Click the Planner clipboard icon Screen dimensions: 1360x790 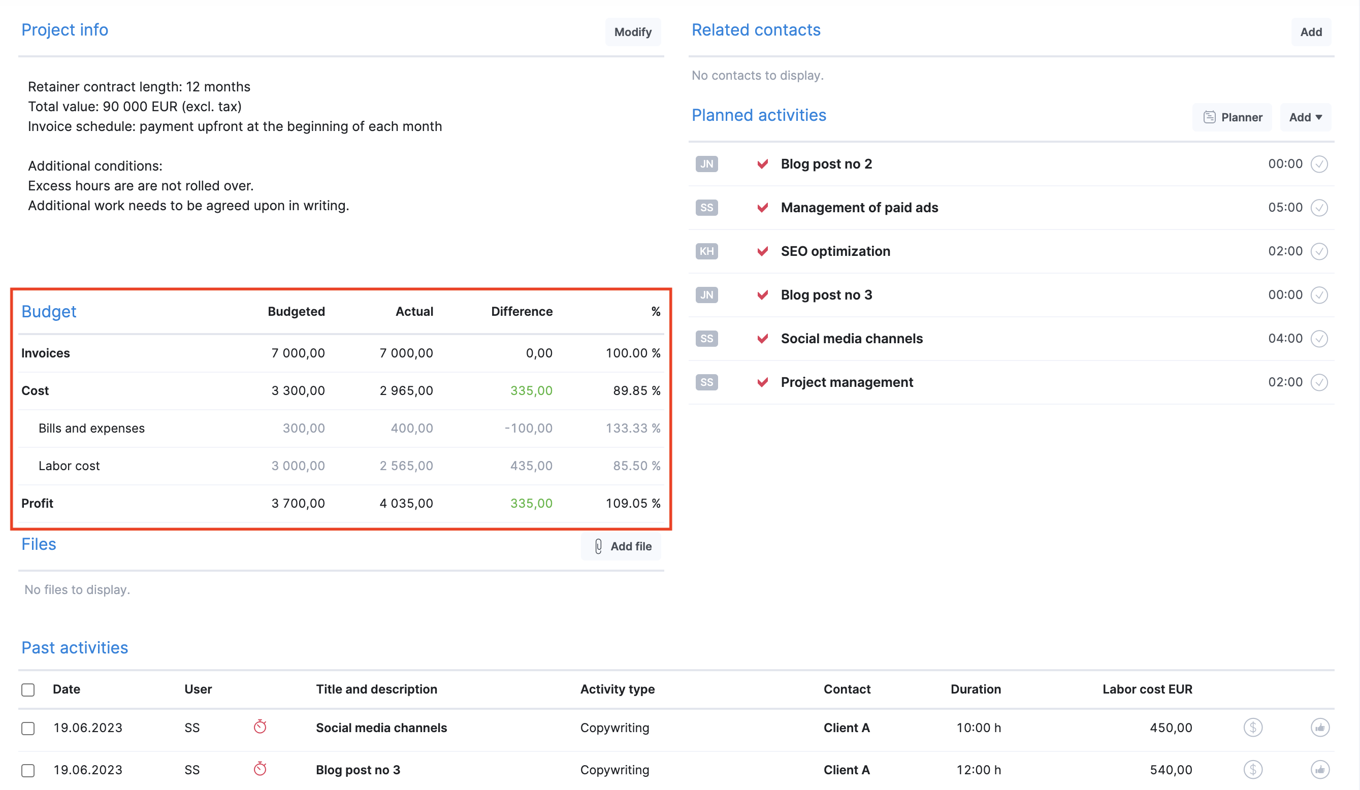pyautogui.click(x=1210, y=117)
